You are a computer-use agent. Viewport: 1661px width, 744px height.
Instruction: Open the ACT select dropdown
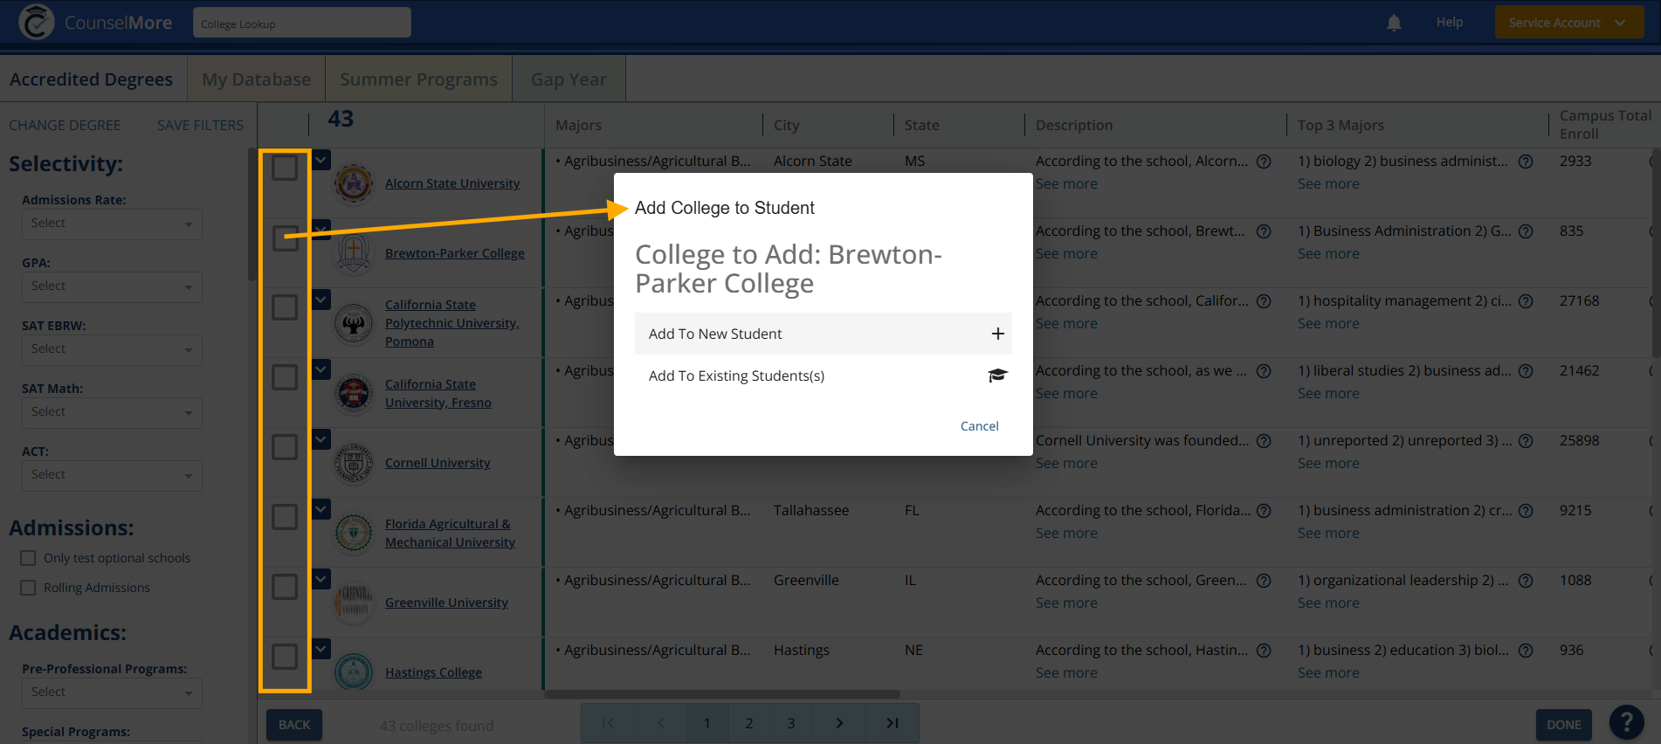pos(112,476)
